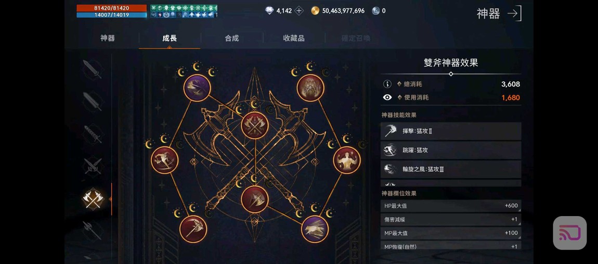Viewport: 598px width, 264px height.
Task: Select the top single sword sidebar icon
Action: (x=92, y=70)
